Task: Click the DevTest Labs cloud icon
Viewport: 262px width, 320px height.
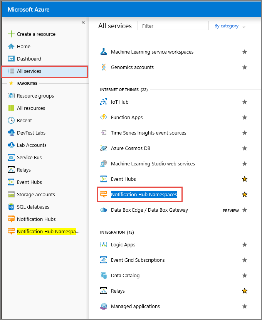Action: click(11, 133)
